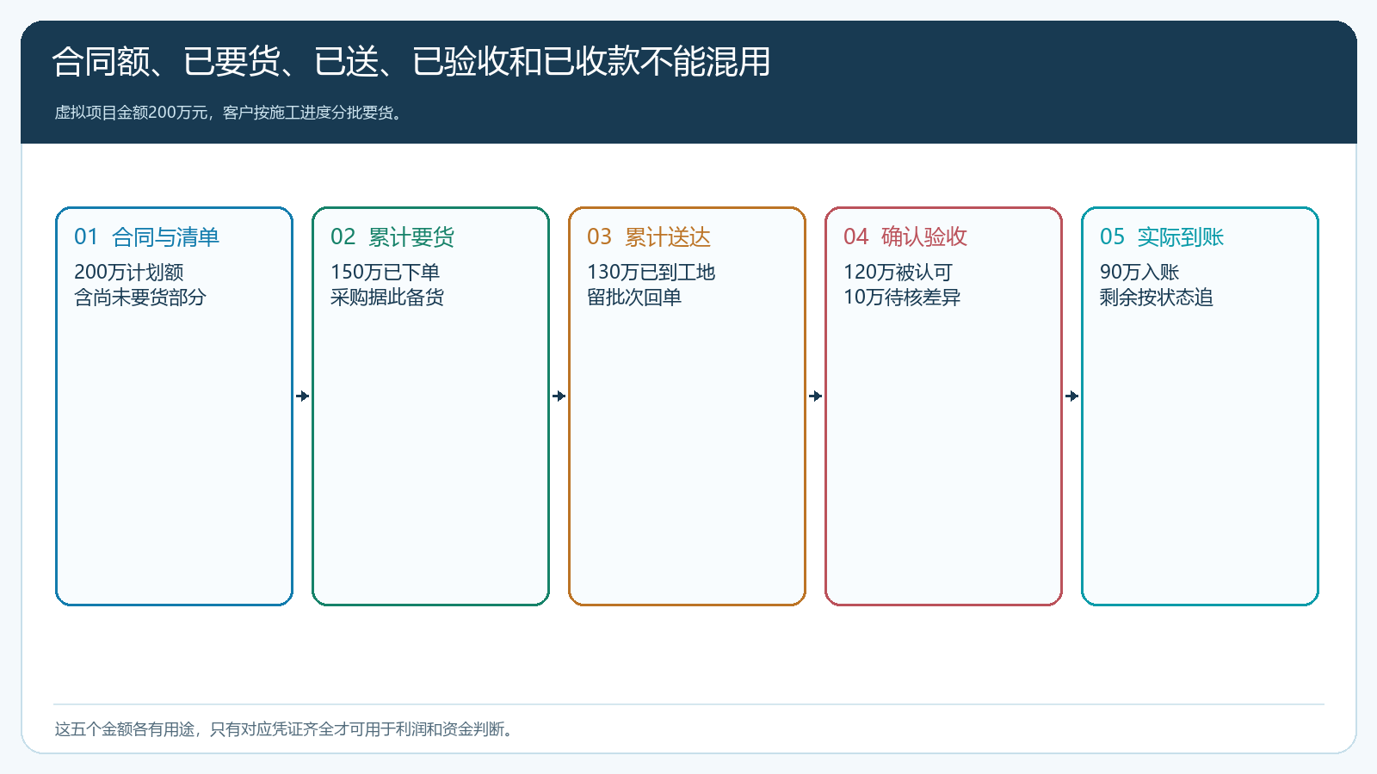Click the heading 02 累计要货
The height and width of the screenshot is (774, 1377).
click(x=392, y=237)
